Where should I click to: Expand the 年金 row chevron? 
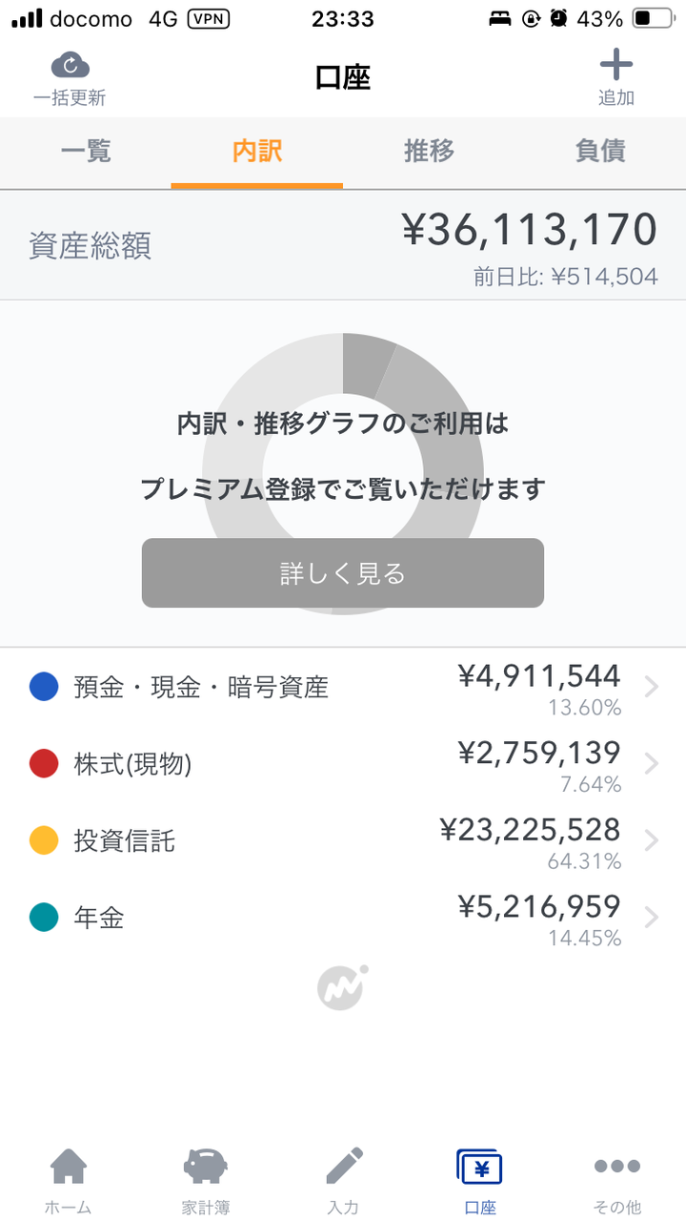[652, 918]
